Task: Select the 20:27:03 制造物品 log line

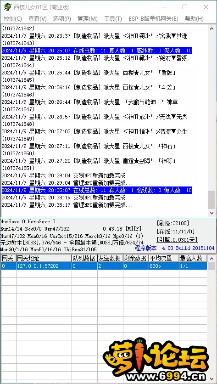Action: tap(95, 131)
